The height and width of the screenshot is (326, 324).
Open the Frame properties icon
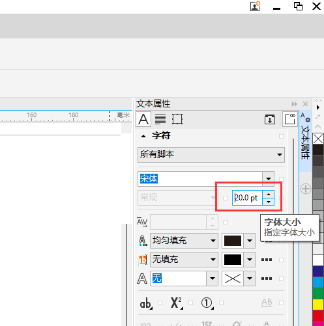point(177,119)
